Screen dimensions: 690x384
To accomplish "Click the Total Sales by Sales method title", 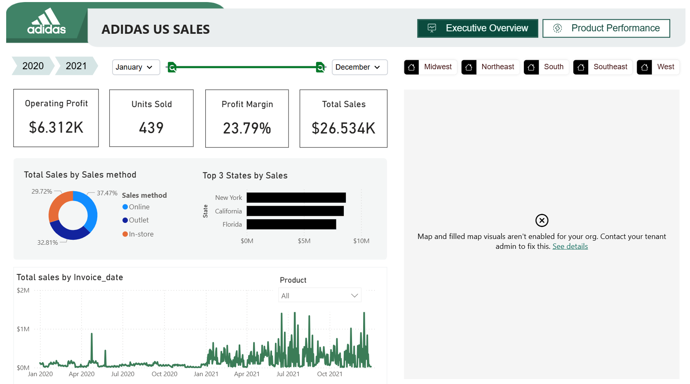I will 80,175.
